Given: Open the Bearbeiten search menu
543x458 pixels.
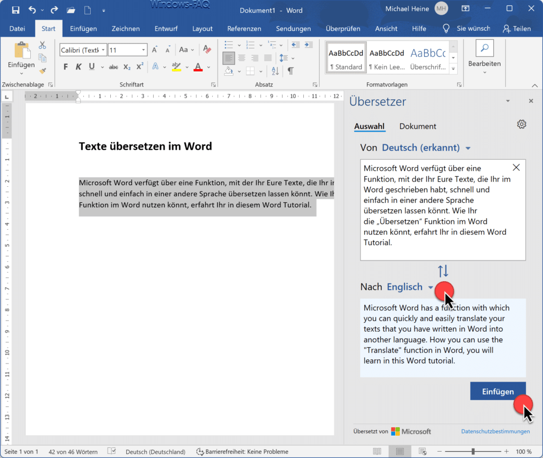Looking at the screenshot, I should coord(485,57).
